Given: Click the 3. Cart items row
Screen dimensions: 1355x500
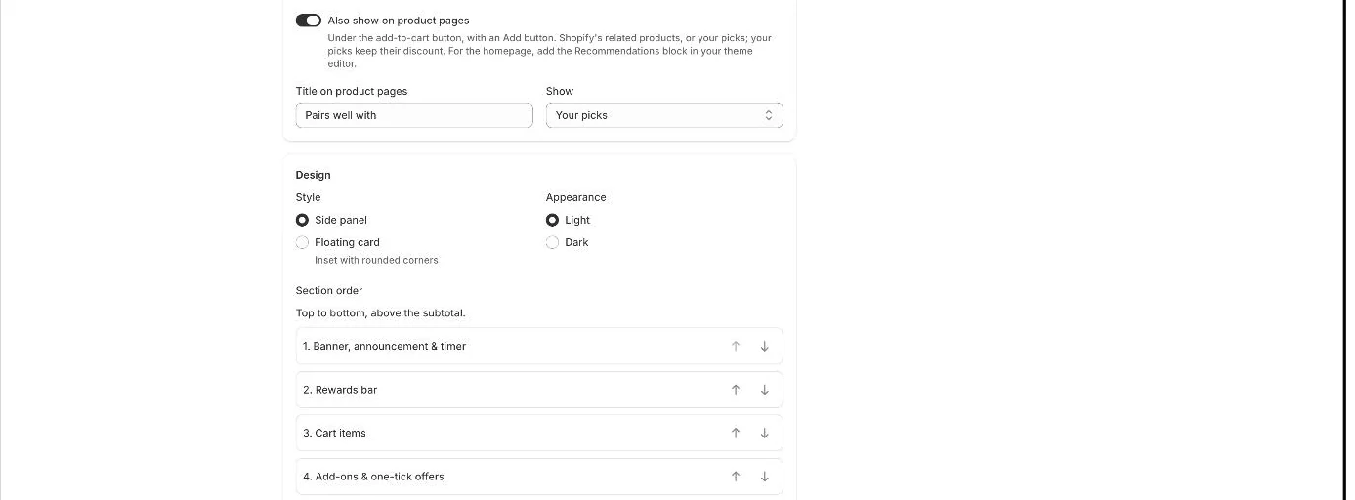Looking at the screenshot, I should pyautogui.click(x=539, y=433).
